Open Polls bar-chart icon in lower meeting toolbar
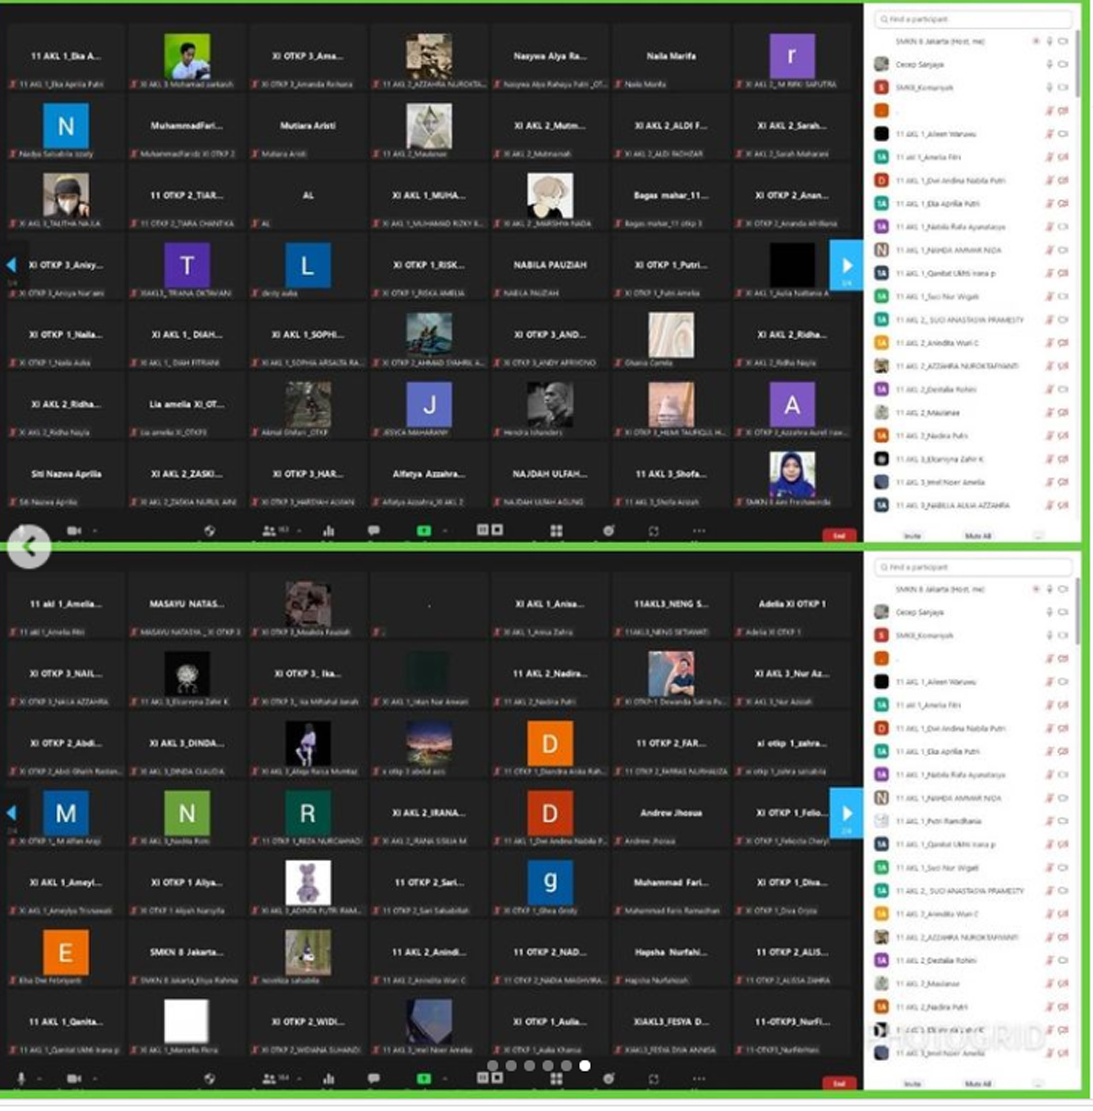Image resolution: width=1093 pixels, height=1111 pixels. (x=328, y=1079)
